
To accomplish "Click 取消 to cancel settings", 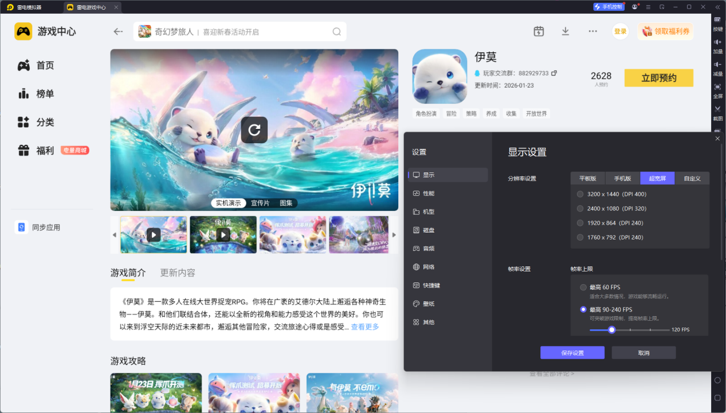I will (x=643, y=353).
